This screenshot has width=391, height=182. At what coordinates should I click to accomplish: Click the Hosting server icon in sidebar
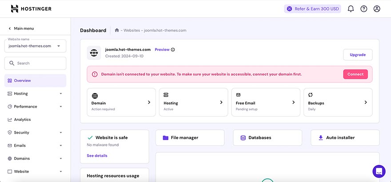tap(10, 93)
